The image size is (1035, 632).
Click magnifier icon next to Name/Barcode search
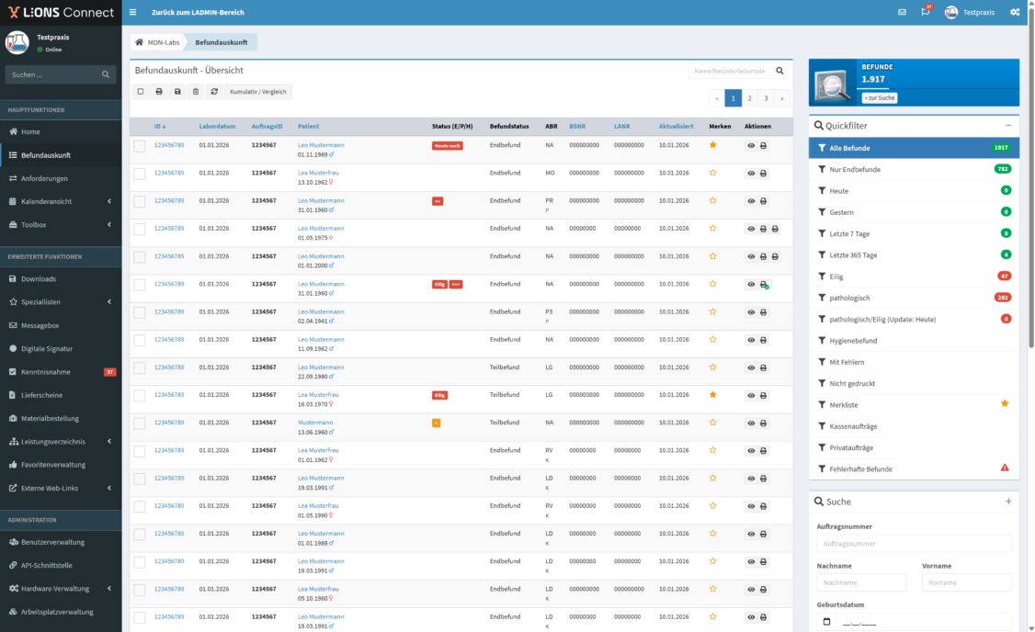(779, 71)
